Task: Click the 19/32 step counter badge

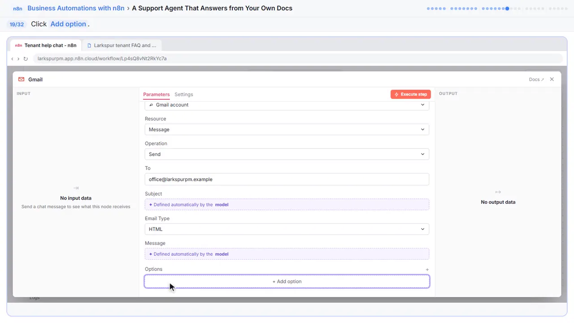Action: (17, 24)
